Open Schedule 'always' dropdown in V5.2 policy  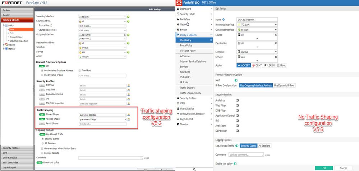tap(102, 48)
